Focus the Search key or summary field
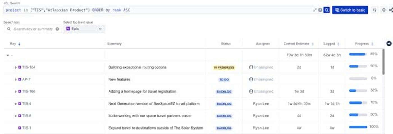 coord(33,29)
